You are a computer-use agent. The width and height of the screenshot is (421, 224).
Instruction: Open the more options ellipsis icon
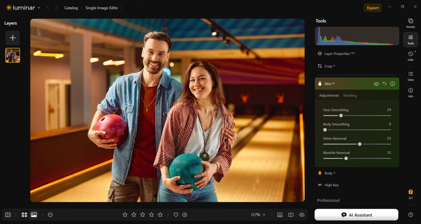pos(50,215)
